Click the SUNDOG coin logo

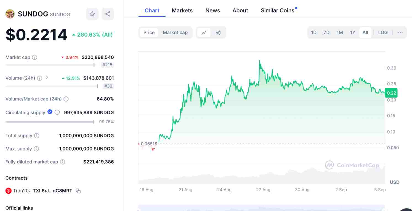[10, 14]
